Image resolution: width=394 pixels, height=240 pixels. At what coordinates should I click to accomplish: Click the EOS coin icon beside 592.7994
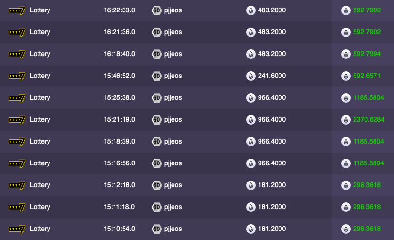click(x=346, y=54)
